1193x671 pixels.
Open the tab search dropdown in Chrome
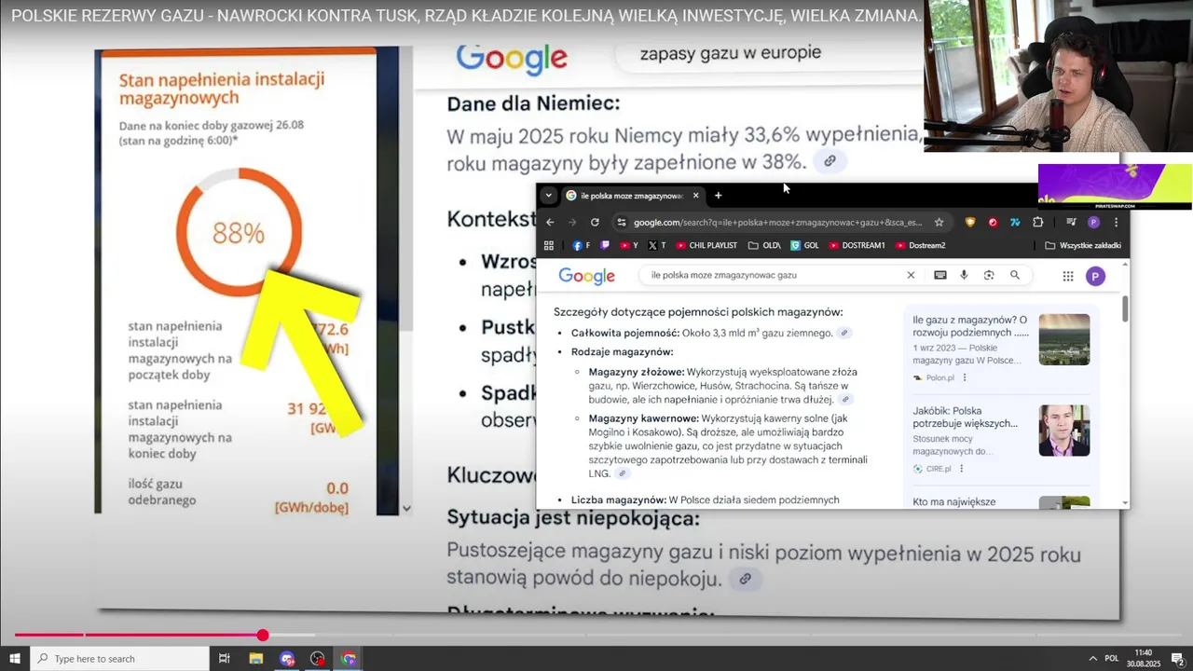coord(548,196)
